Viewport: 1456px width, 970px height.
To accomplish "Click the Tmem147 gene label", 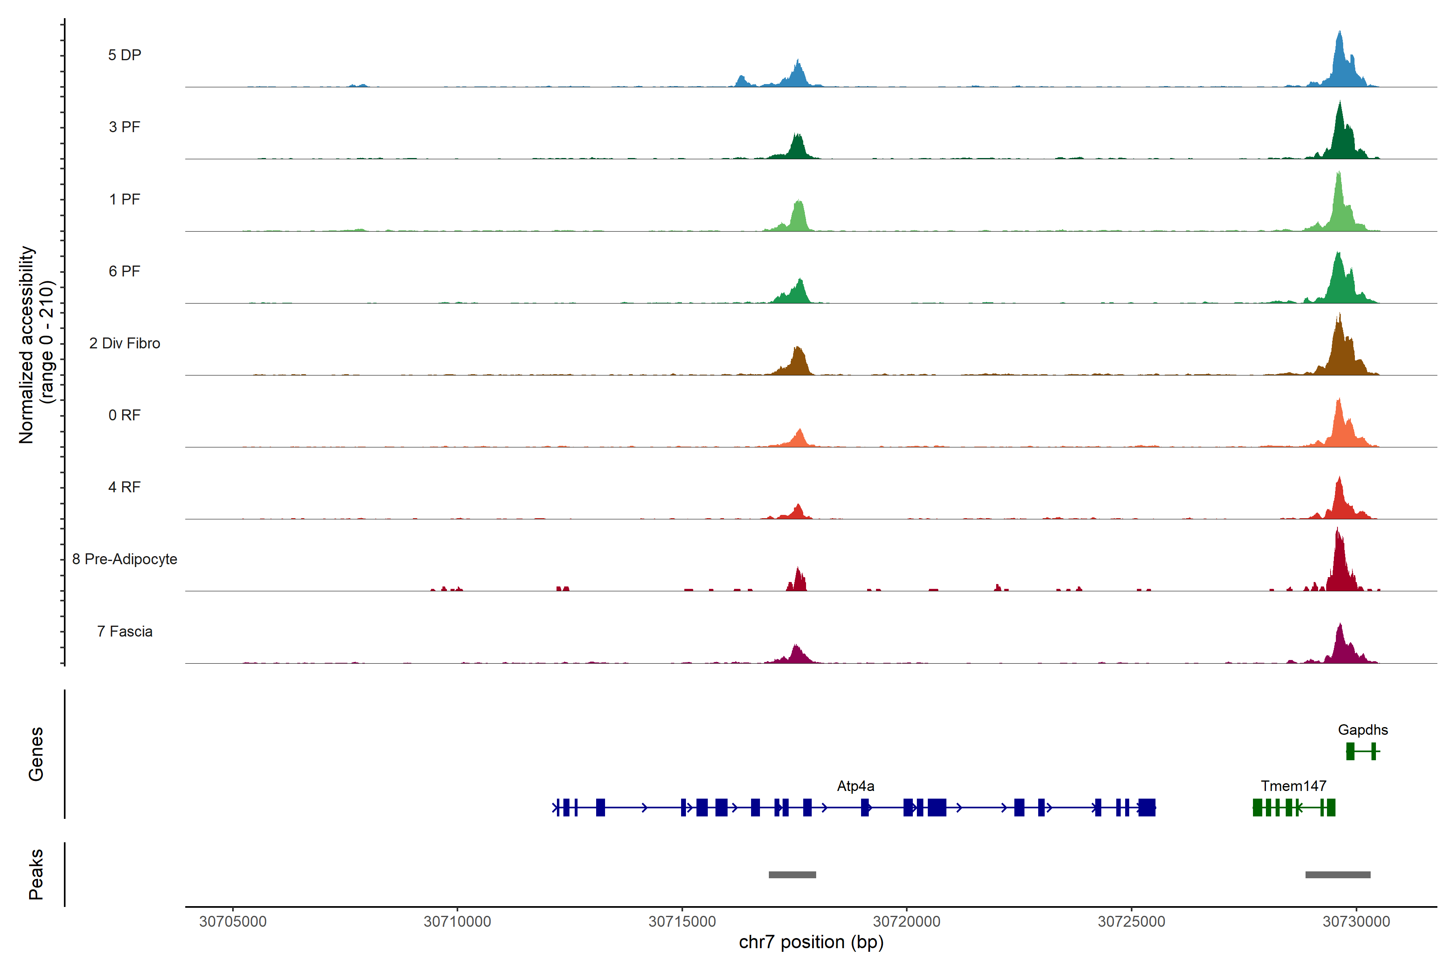I will pyautogui.click(x=1293, y=786).
